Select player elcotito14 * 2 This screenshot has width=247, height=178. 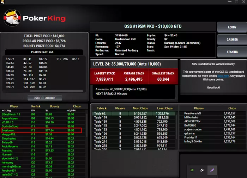(x=43, y=159)
